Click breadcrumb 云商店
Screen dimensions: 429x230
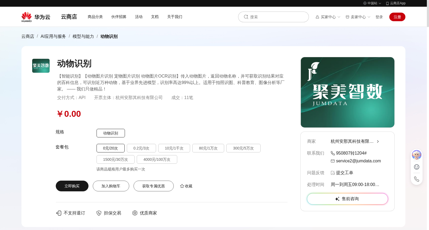point(28,36)
